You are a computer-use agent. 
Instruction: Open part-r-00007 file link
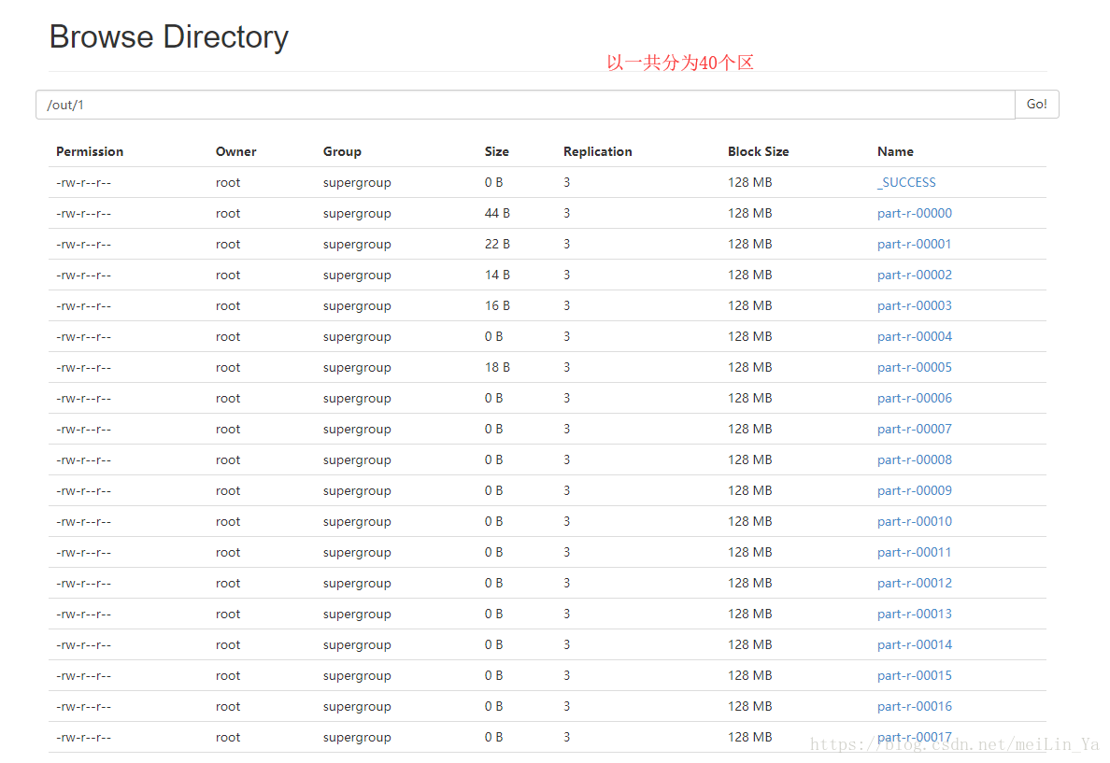(914, 429)
